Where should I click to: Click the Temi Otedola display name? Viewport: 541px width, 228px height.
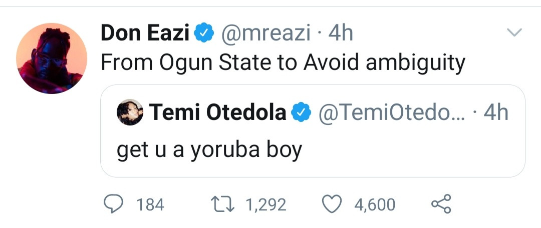(x=218, y=113)
